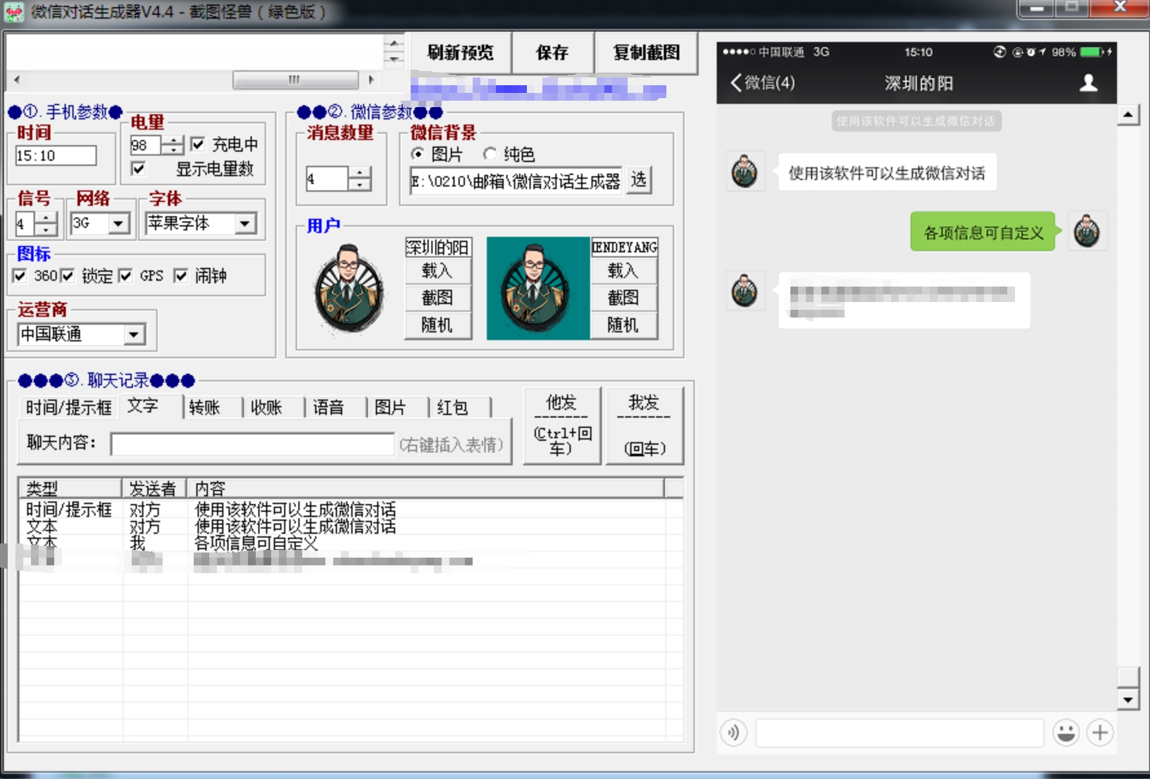This screenshot has height=779, width=1150.
Task: Click the 电量 battery level spinner arrows
Action: pos(172,145)
